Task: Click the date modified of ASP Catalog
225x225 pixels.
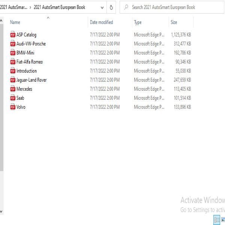Action: point(105,34)
